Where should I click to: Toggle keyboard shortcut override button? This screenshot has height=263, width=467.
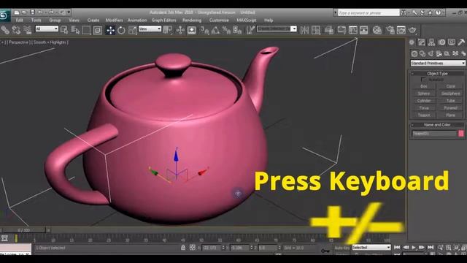click(x=191, y=30)
